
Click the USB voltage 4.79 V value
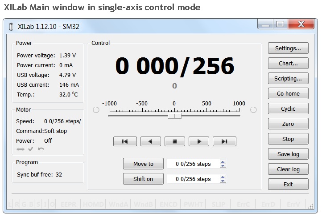click(67, 75)
